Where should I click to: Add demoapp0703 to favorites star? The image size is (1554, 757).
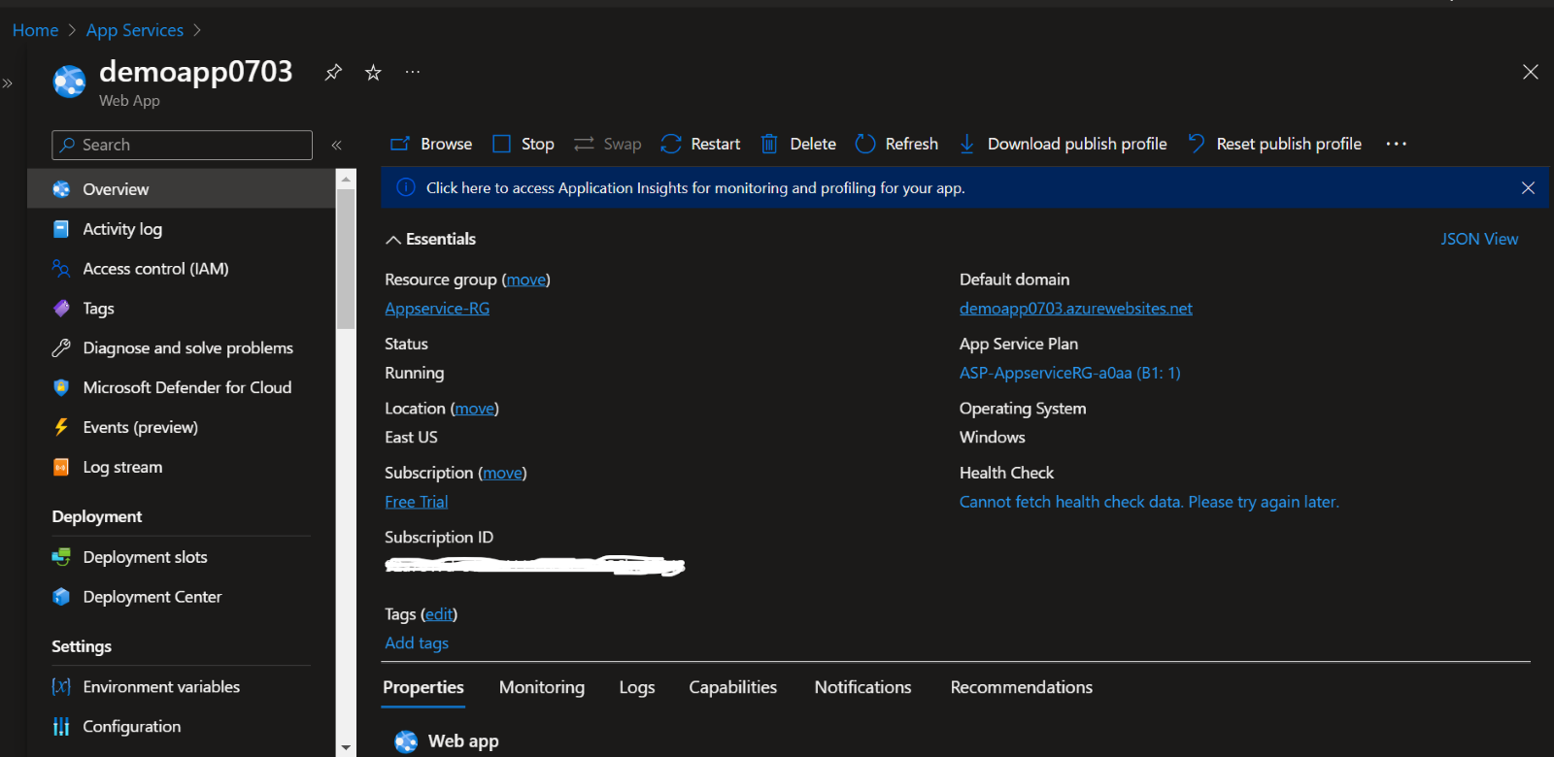tap(373, 72)
